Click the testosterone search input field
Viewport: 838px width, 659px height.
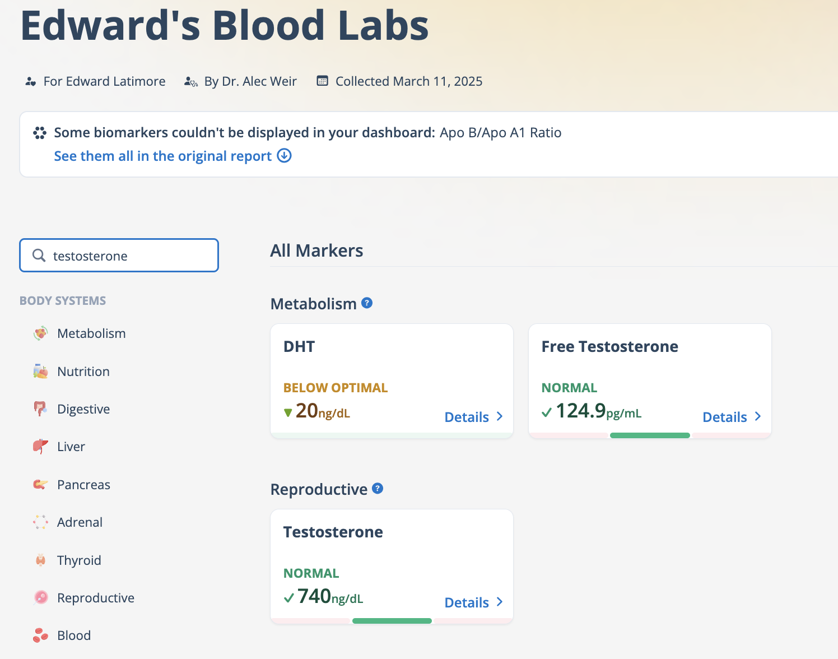click(129, 256)
